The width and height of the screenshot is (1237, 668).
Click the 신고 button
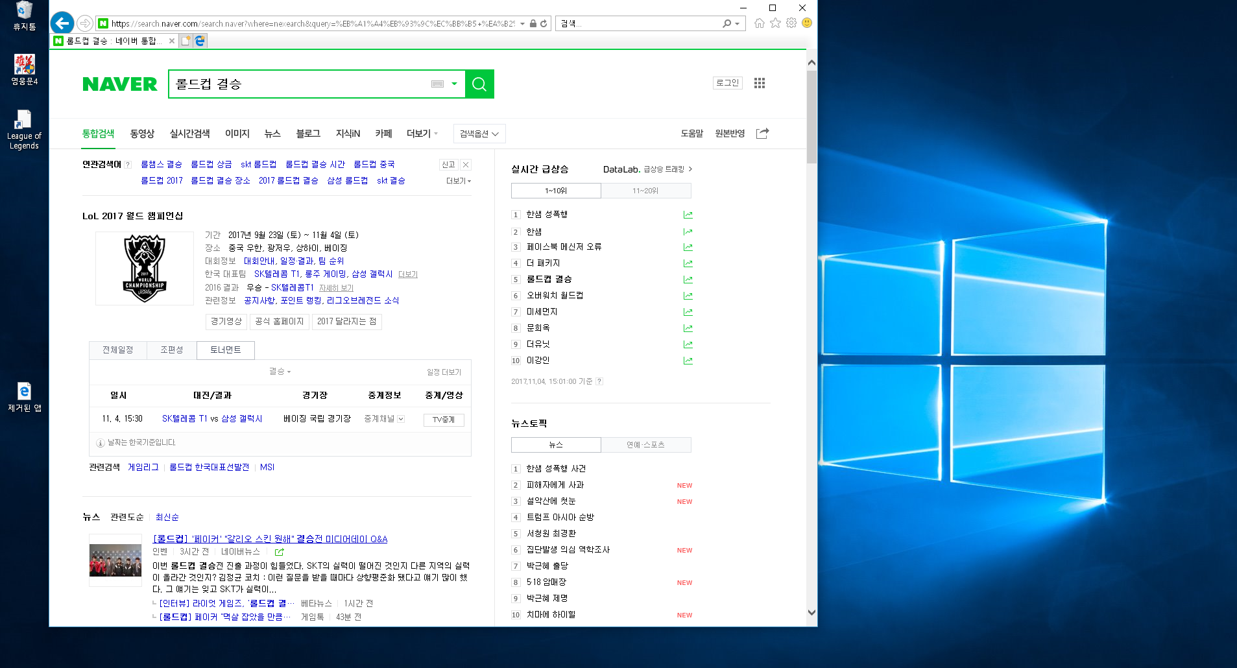449,165
